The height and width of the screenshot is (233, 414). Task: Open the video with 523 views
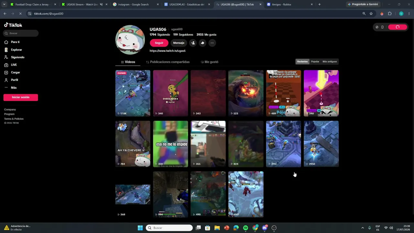pos(246,93)
